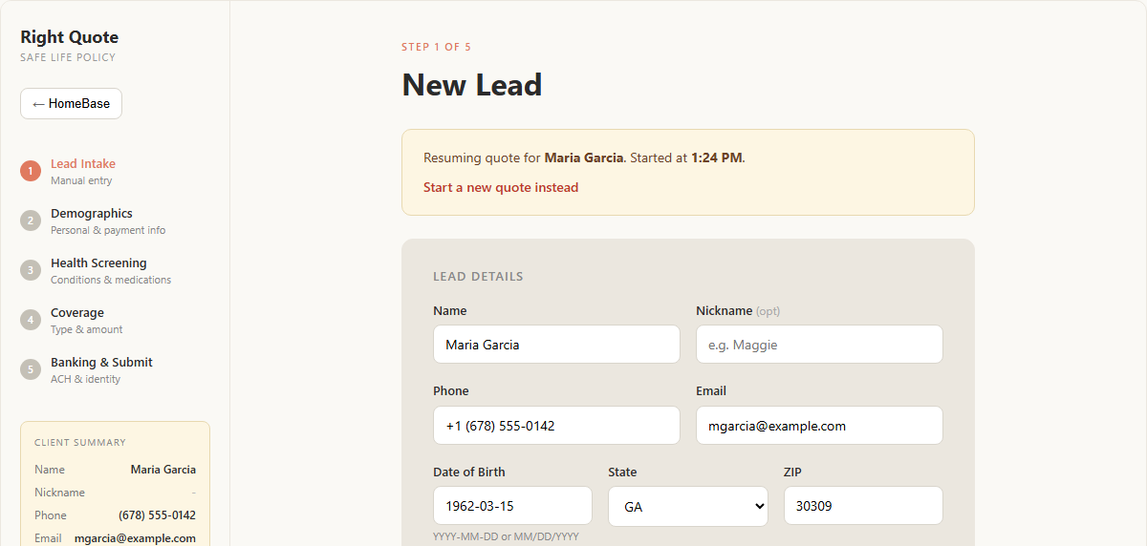Click step 2 circle icon
1147x546 pixels.
click(31, 220)
